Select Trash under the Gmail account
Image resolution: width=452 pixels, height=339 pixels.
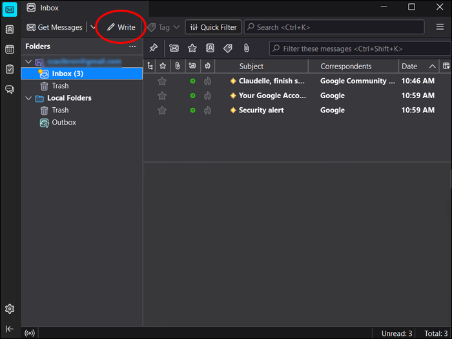(82, 86)
